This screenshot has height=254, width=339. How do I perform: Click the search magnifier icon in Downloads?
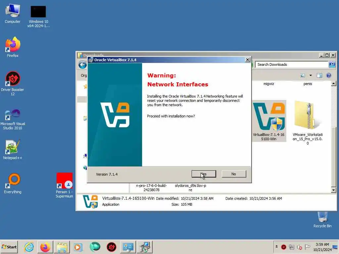[332, 64]
